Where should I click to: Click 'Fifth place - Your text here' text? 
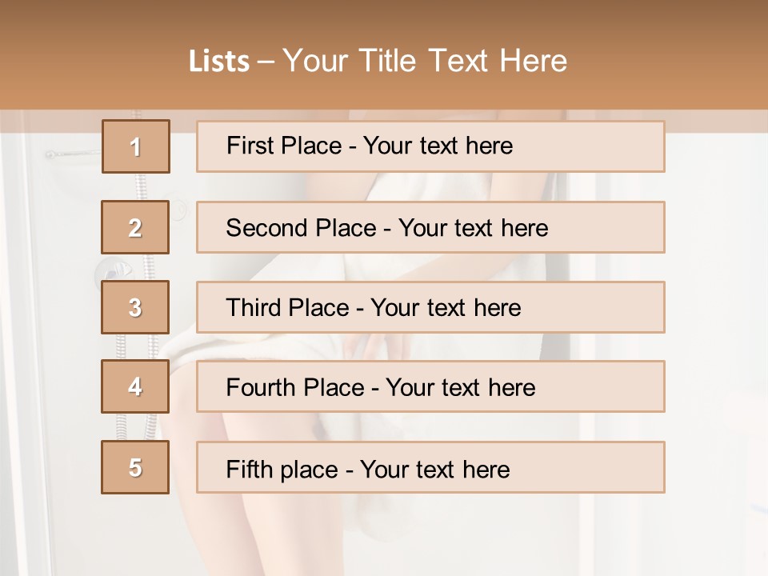pos(368,470)
